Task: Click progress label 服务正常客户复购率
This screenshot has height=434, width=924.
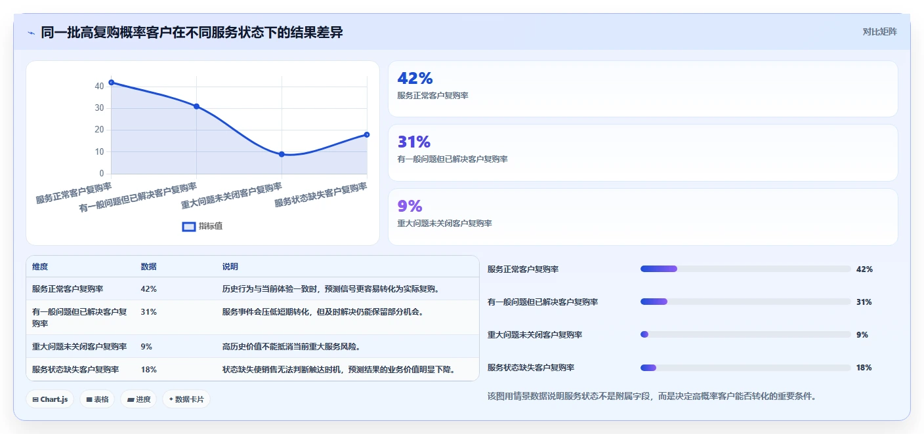Action: [x=523, y=269]
